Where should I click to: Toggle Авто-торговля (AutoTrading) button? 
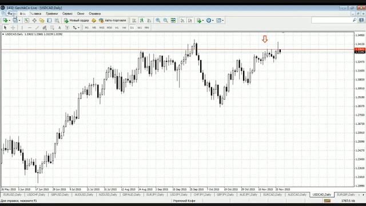tap(113, 21)
